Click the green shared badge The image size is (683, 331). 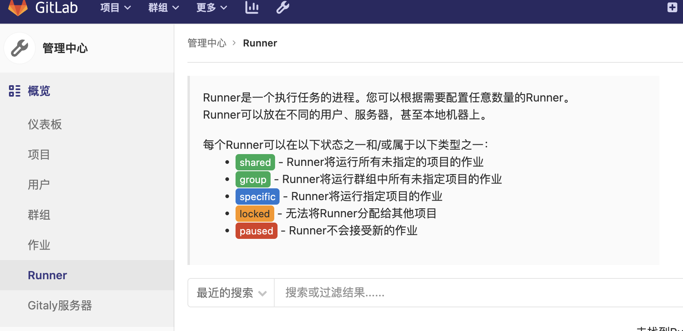[x=255, y=162]
